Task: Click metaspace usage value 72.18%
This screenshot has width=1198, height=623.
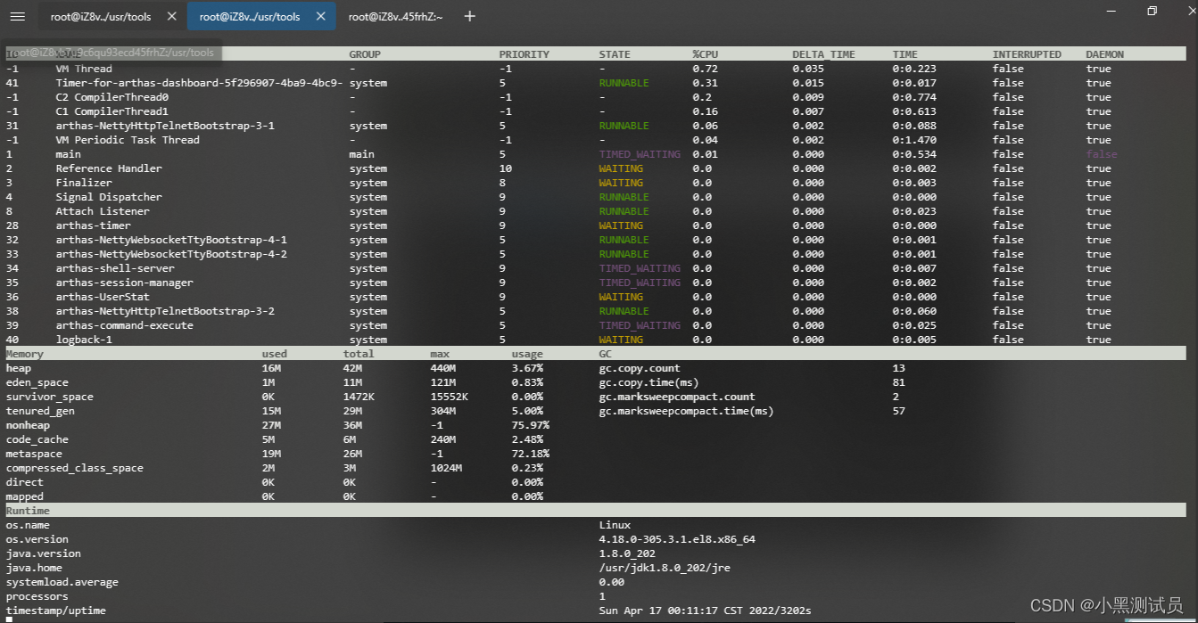Action: [x=531, y=454]
